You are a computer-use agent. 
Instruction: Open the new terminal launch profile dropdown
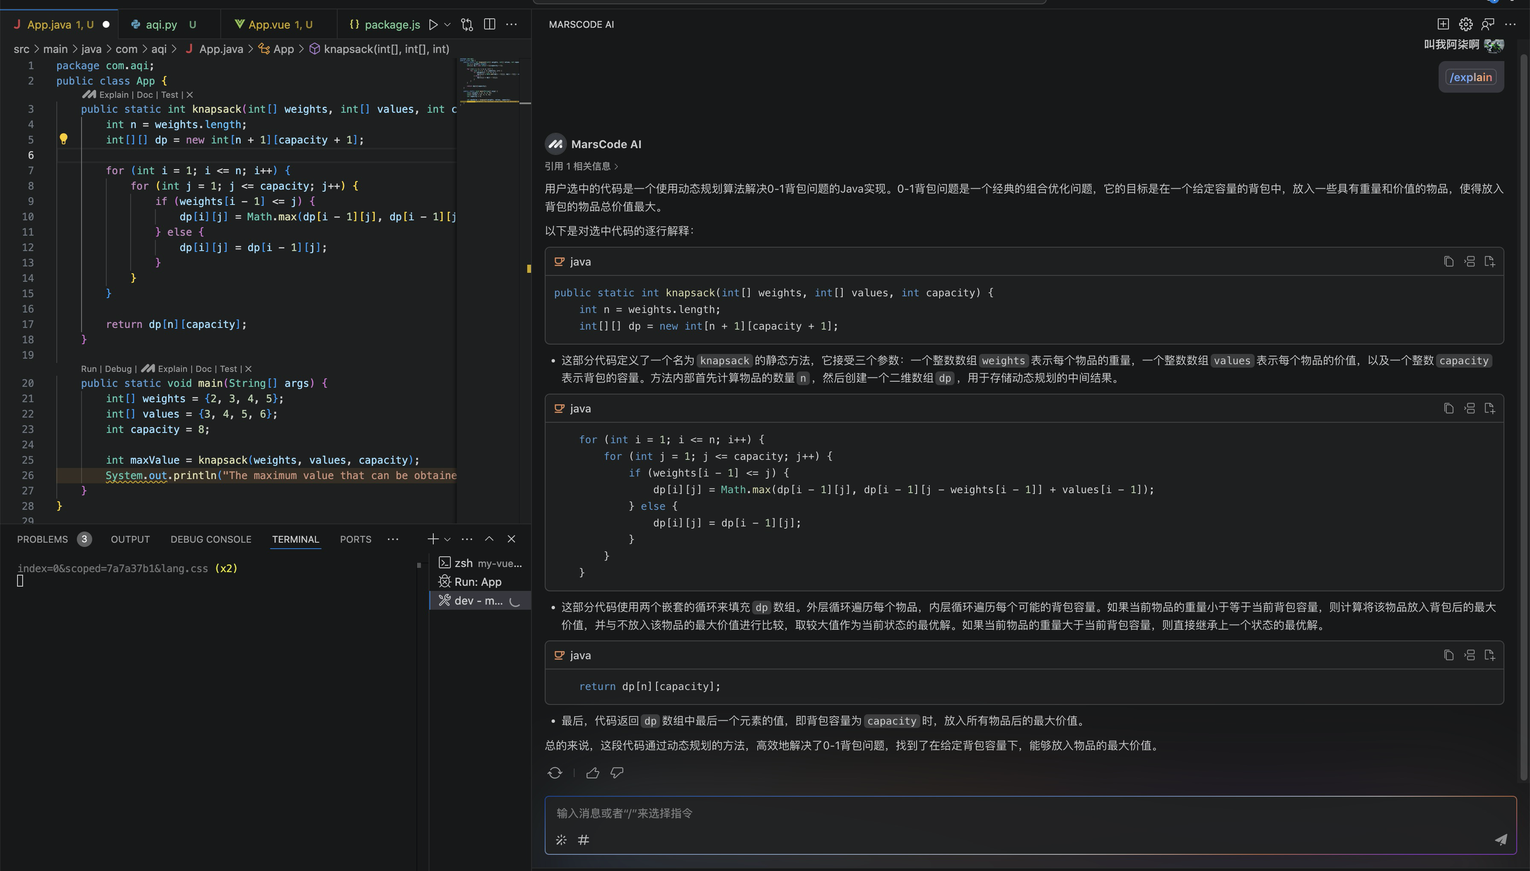click(x=447, y=539)
